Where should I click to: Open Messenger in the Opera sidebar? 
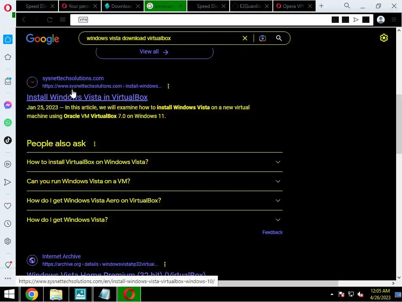(x=8, y=105)
